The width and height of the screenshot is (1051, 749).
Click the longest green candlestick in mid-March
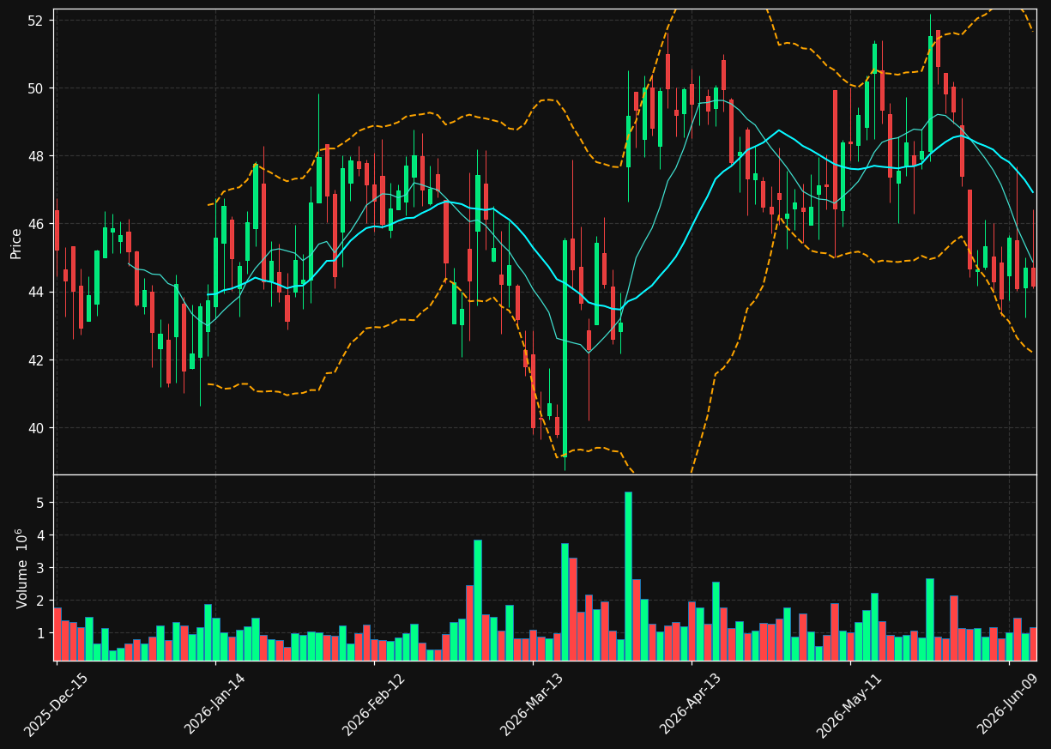pyautogui.click(x=565, y=348)
